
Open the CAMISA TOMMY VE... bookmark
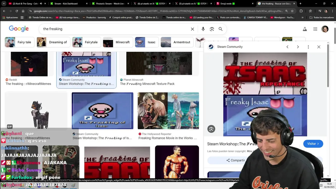click(255, 17)
